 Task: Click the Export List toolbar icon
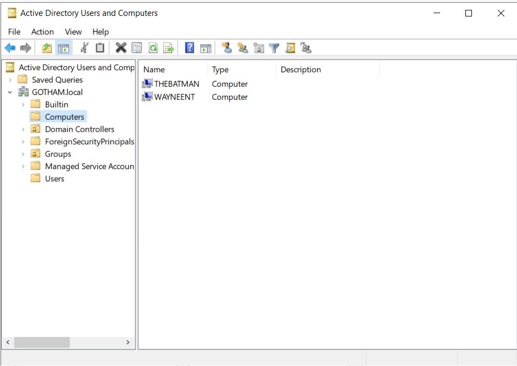169,48
